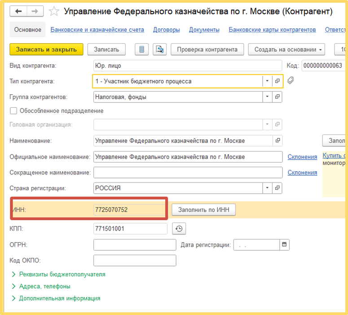Open the Головная организация field's open icon
Image resolution: width=348 pixels, height=315 pixels.
point(277,124)
